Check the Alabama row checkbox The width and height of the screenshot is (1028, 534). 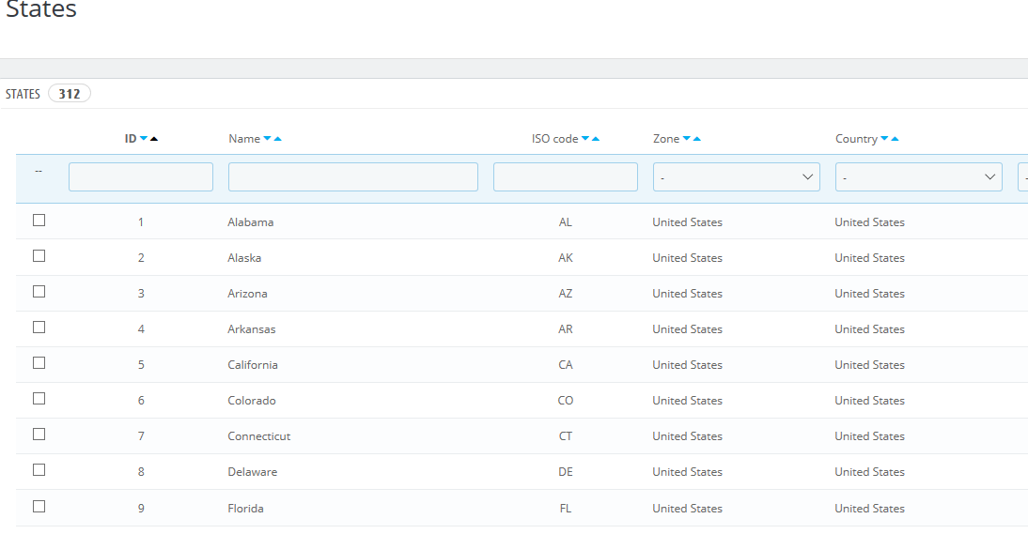tap(39, 221)
